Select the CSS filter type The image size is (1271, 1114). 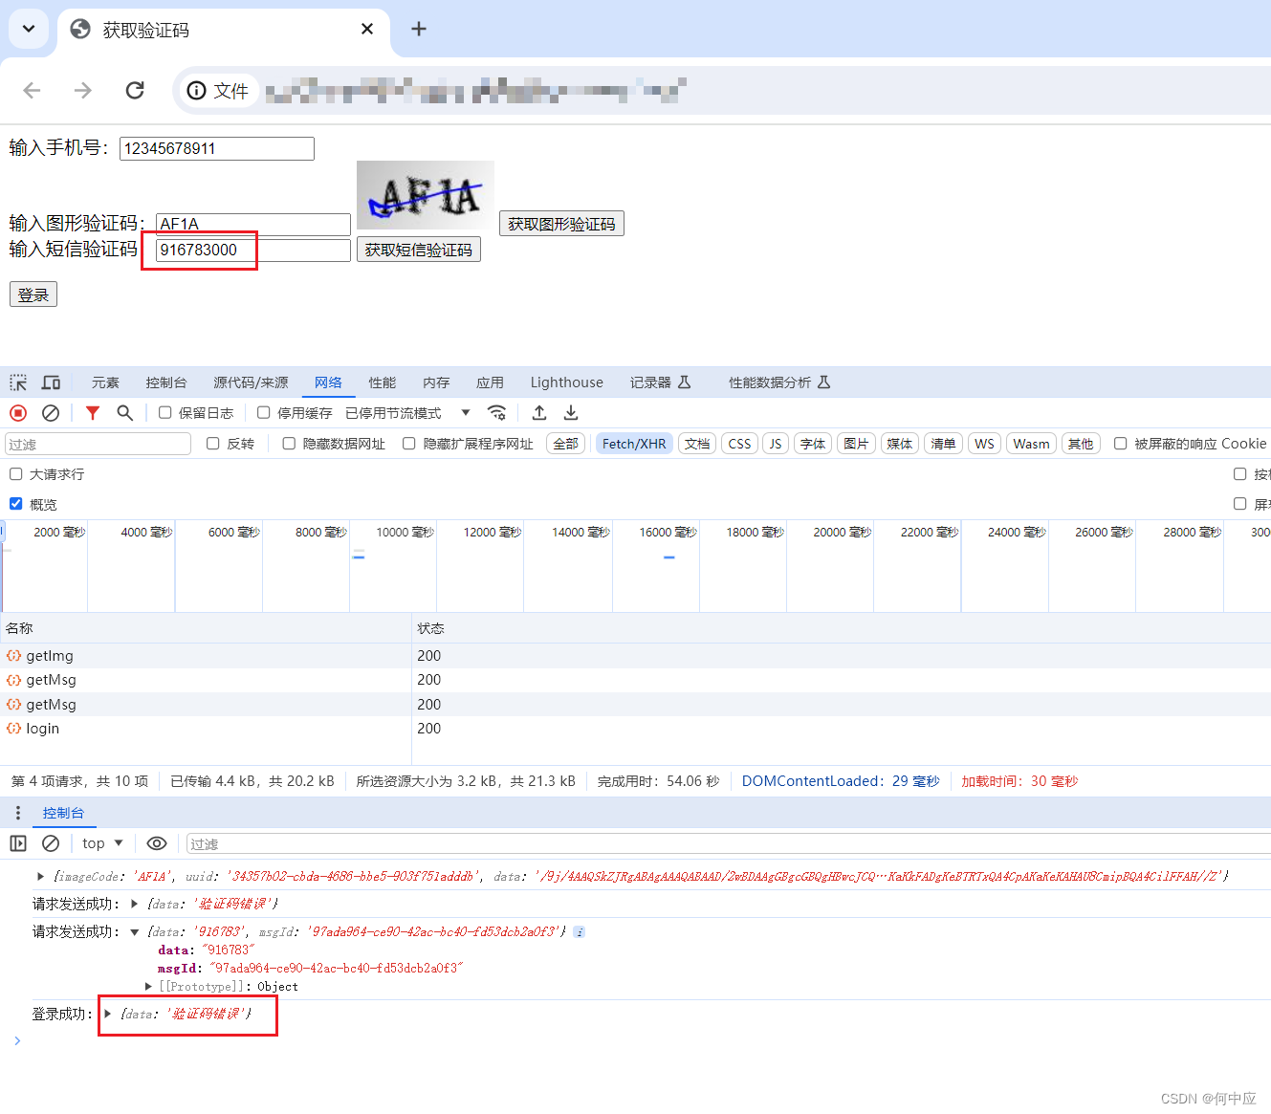[739, 444]
